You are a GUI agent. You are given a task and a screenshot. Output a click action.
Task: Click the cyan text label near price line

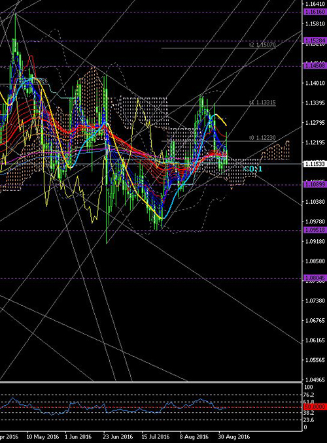click(x=252, y=169)
